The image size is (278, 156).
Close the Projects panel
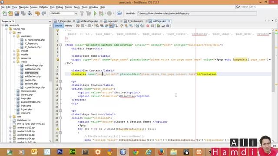click(x=13, y=21)
